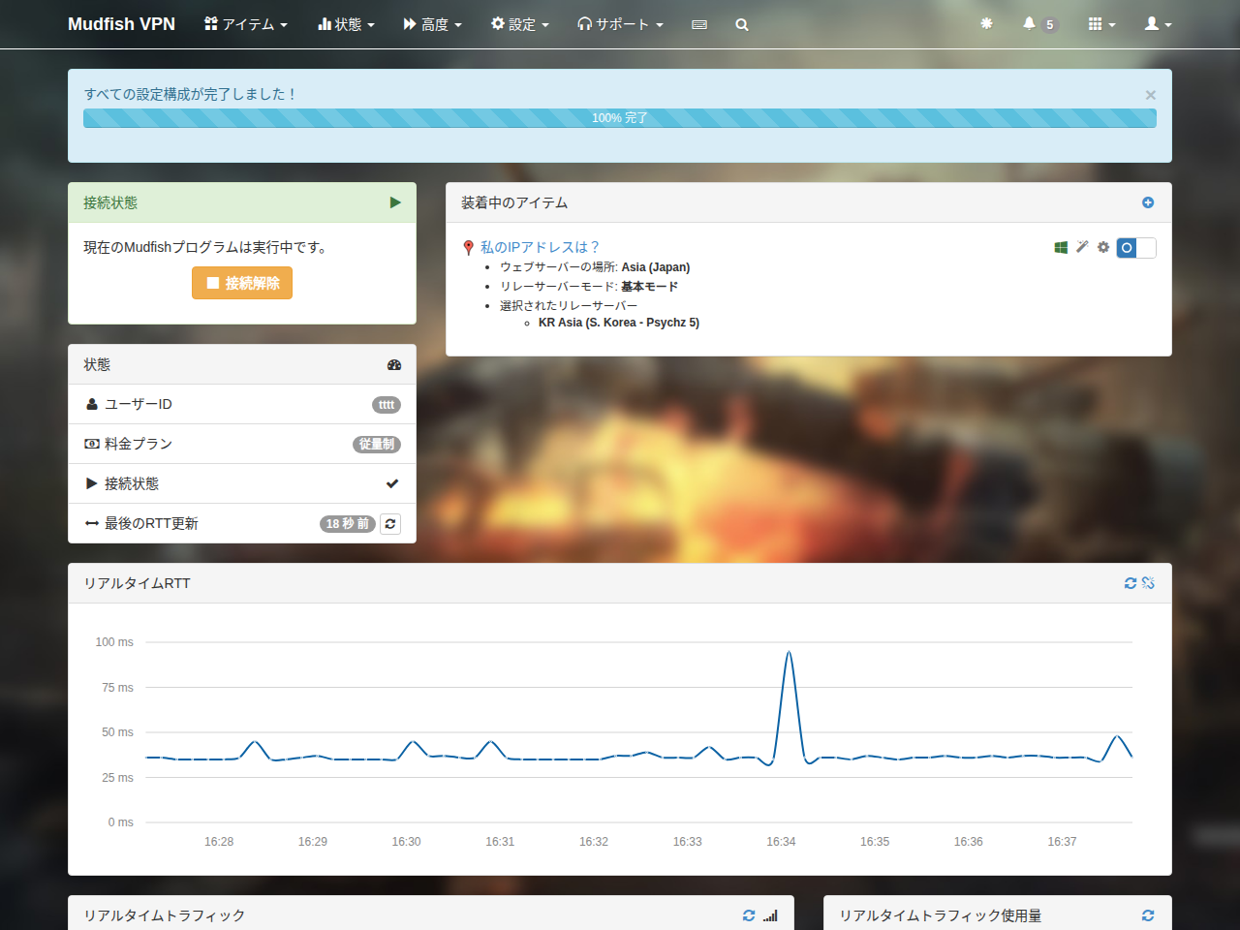Refresh the リアルタイムRTT chart
1240x930 pixels.
click(1131, 583)
